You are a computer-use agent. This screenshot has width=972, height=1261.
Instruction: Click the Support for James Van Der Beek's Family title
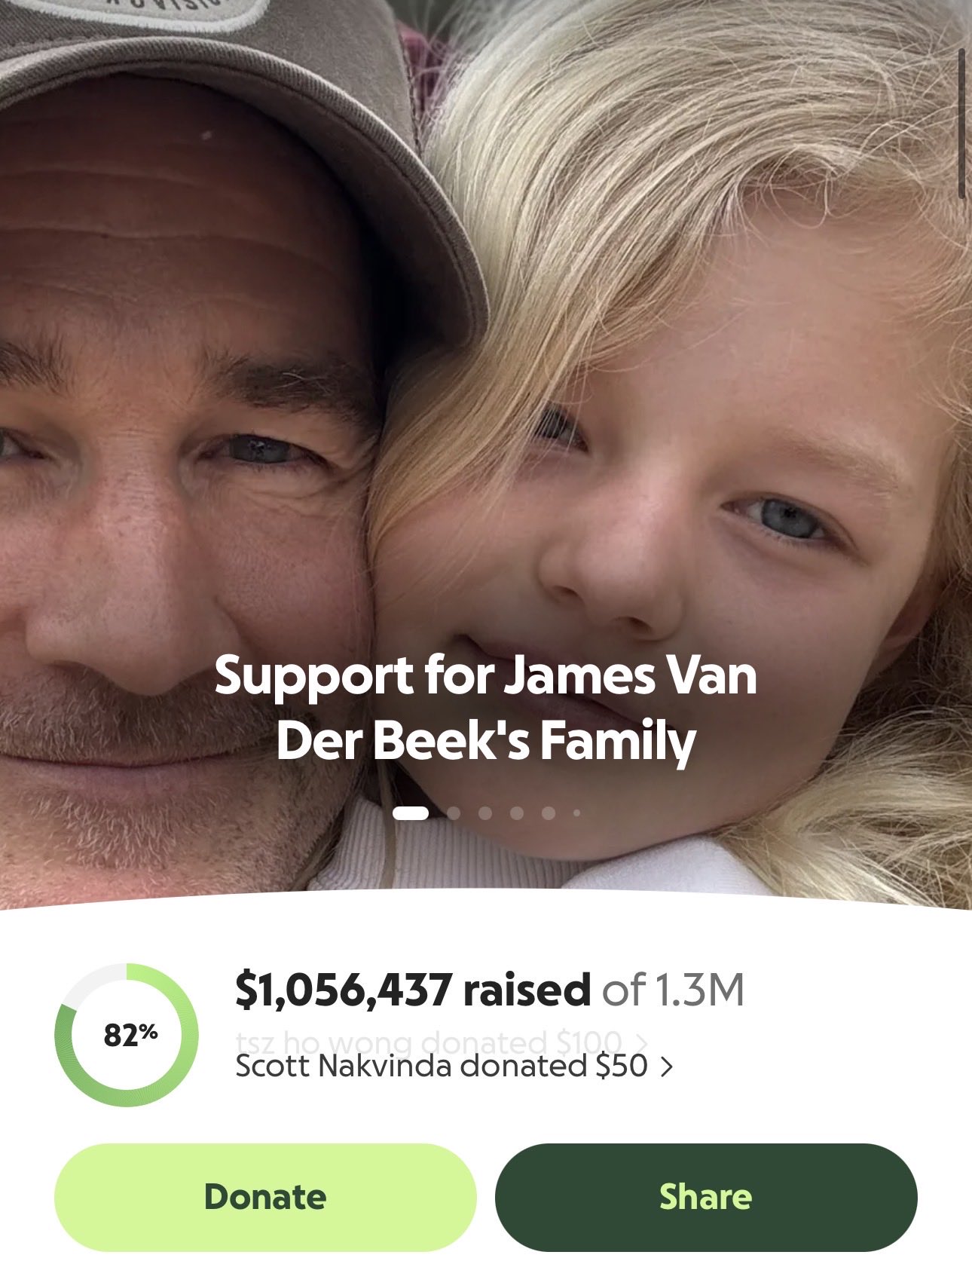[x=486, y=707]
